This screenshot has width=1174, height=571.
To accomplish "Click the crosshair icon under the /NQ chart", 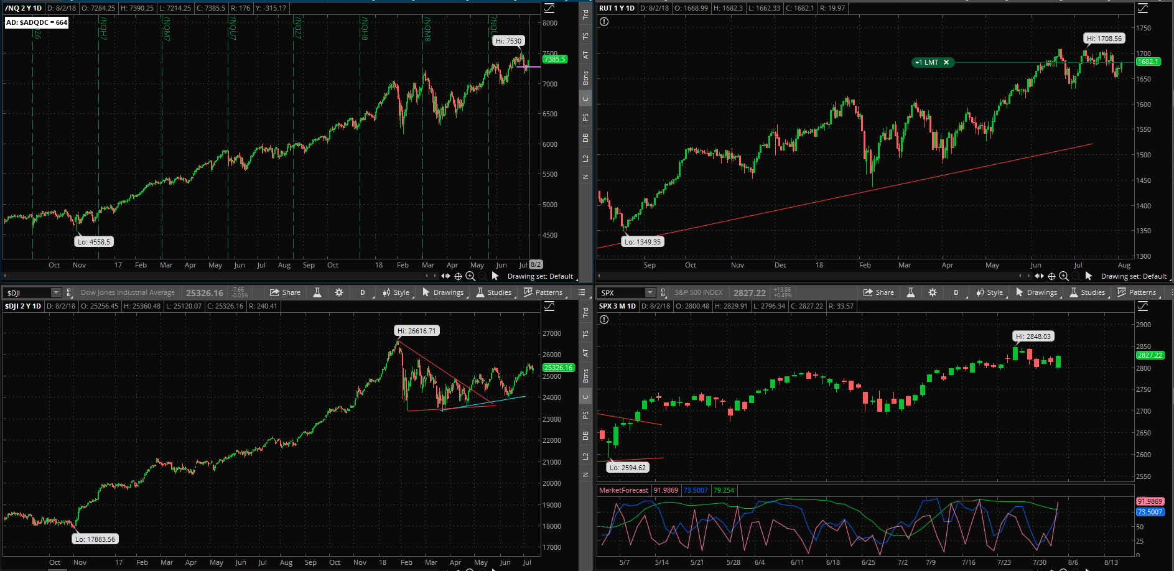I will point(458,276).
